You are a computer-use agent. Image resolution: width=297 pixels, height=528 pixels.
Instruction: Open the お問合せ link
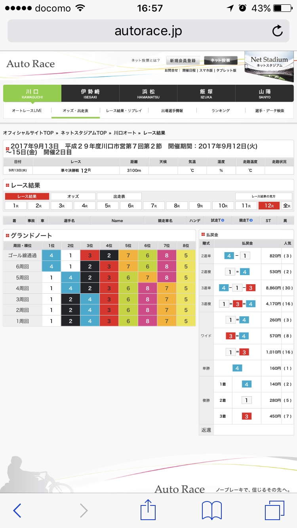(171, 70)
